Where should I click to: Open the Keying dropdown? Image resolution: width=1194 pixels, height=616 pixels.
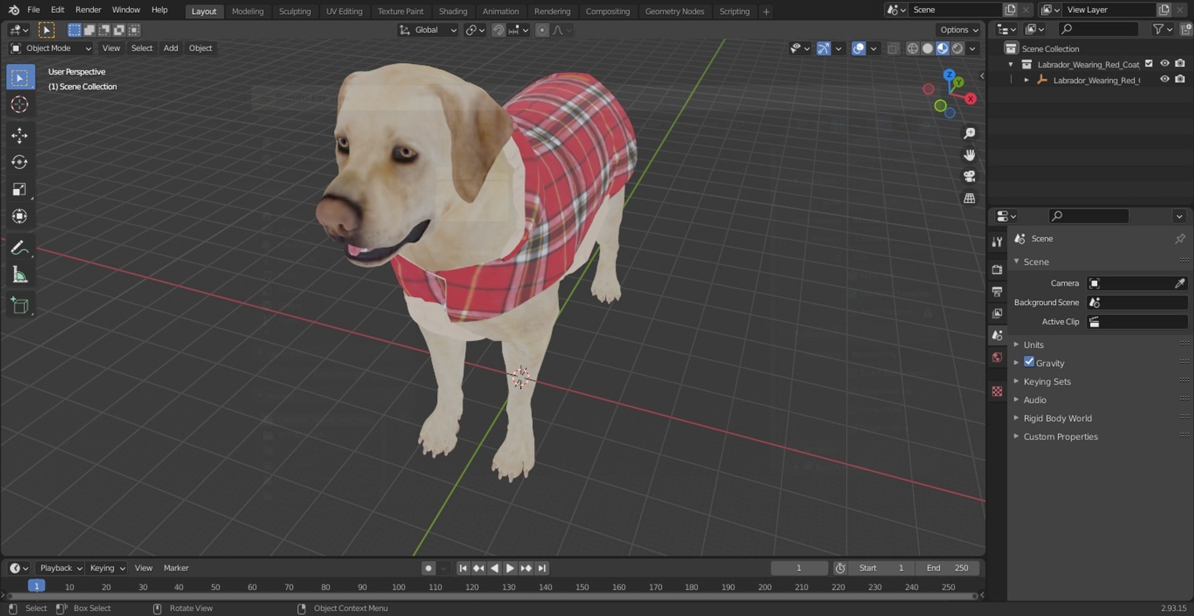tap(106, 568)
